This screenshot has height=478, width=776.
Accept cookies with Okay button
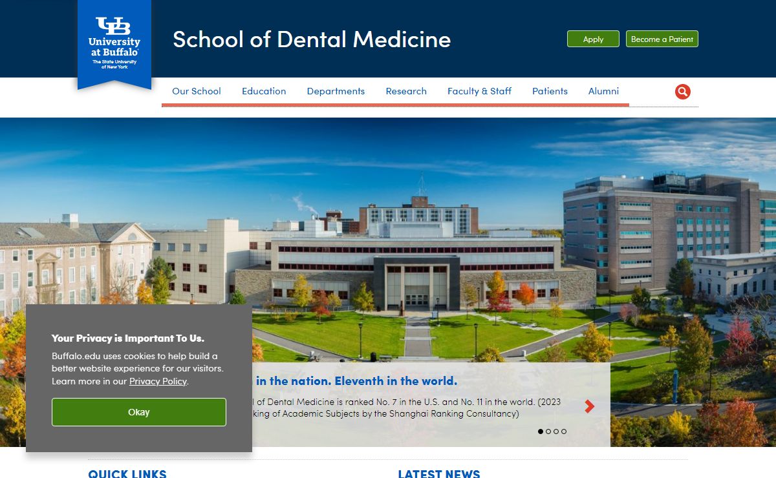click(x=139, y=412)
